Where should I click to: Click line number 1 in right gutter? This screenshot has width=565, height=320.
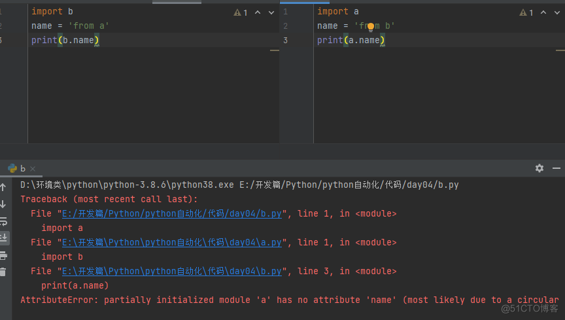click(x=285, y=12)
